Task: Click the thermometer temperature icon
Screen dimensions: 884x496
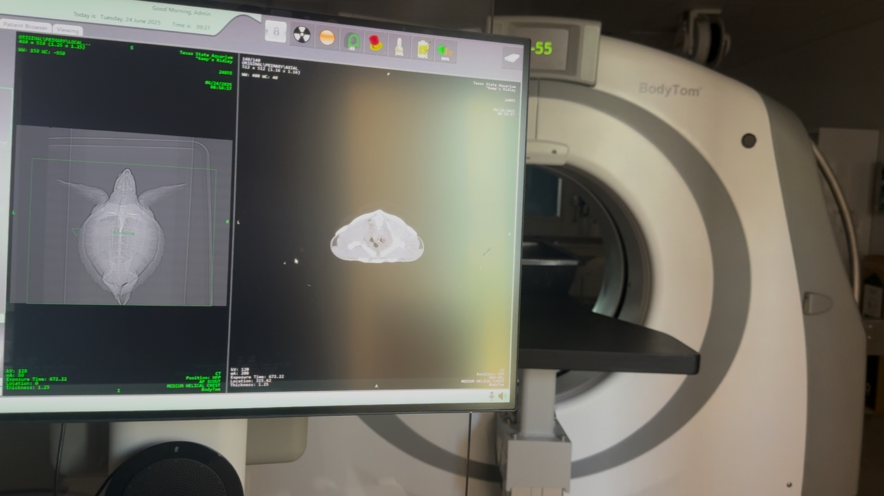Action: 399,47
